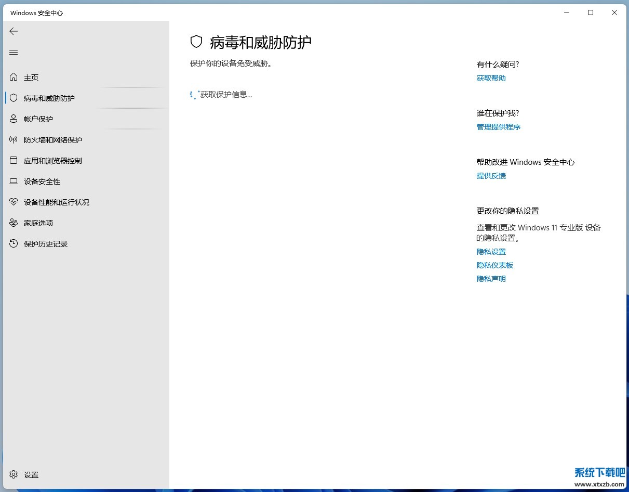Open 设置 gear at sidebar bottom
629x492 pixels.
click(14, 474)
